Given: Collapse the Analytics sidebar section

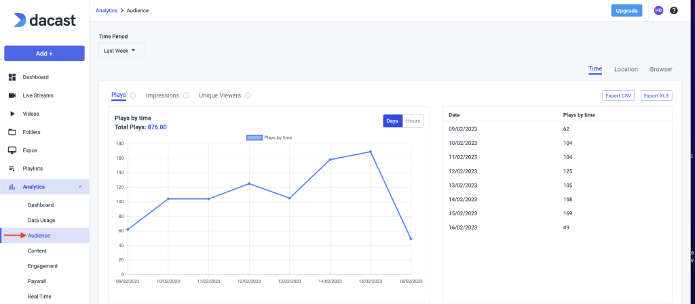Looking at the screenshot, I should [80, 187].
